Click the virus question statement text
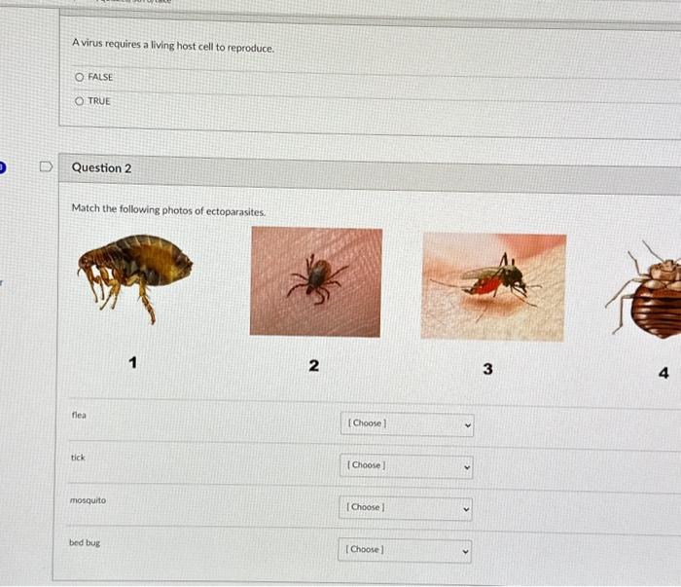The height and width of the screenshot is (587, 681). tap(173, 45)
